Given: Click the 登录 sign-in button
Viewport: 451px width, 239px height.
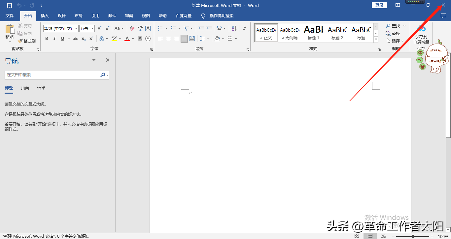Looking at the screenshot, I should click(379, 5).
